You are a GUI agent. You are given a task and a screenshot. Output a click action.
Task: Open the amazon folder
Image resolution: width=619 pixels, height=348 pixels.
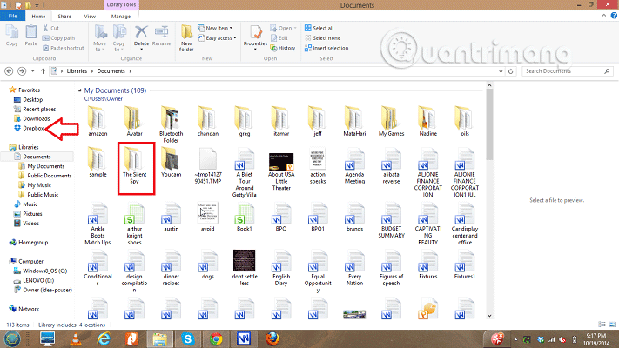click(98, 121)
